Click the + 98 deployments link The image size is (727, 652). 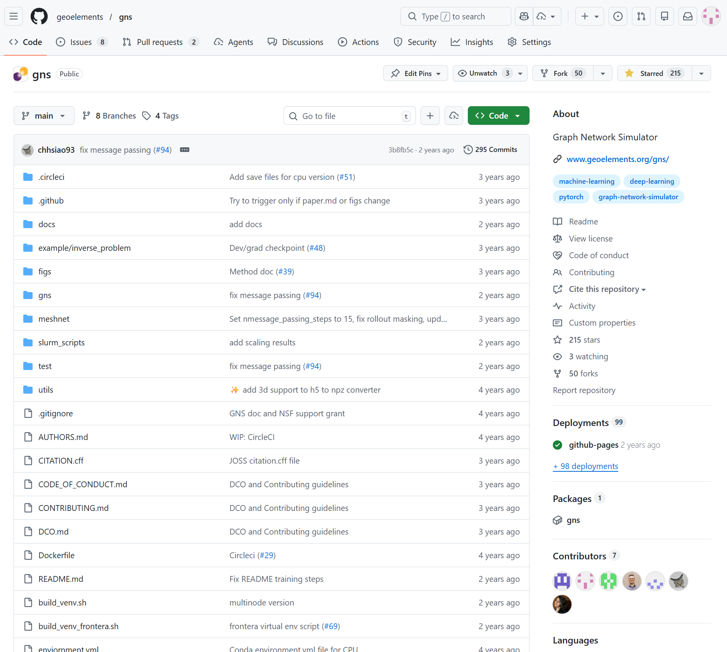coord(585,466)
